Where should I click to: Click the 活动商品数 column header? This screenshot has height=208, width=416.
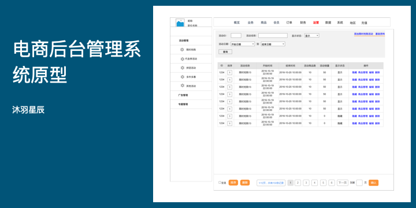pos(310,65)
